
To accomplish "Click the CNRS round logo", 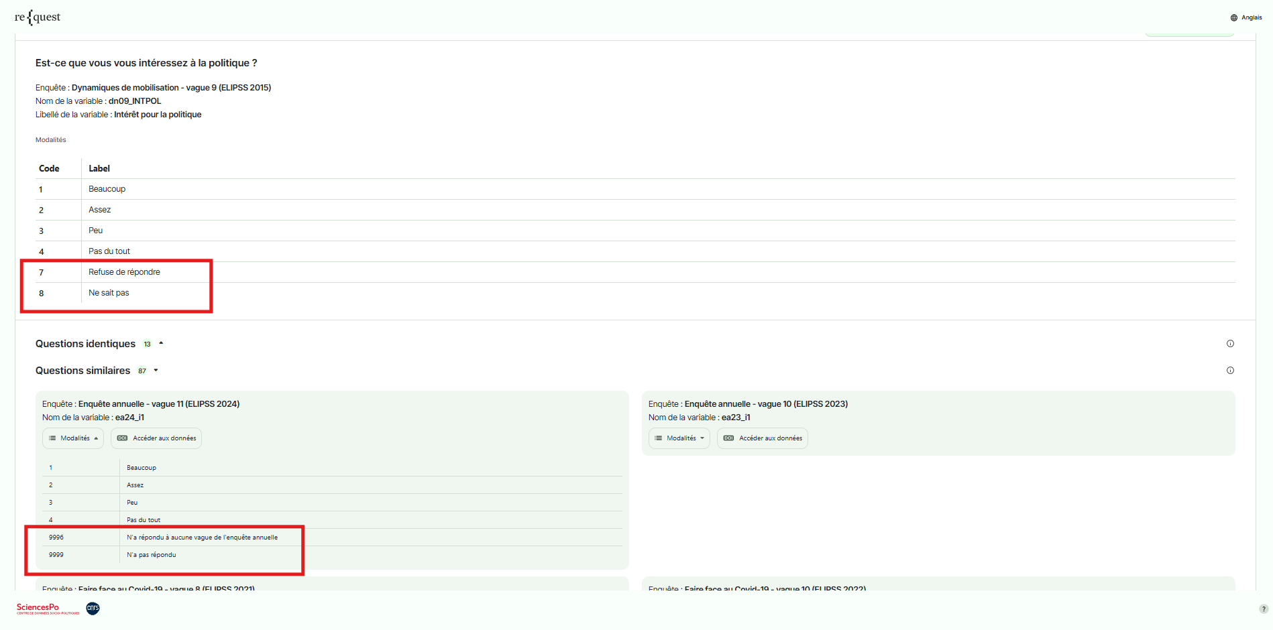I will coord(93,608).
